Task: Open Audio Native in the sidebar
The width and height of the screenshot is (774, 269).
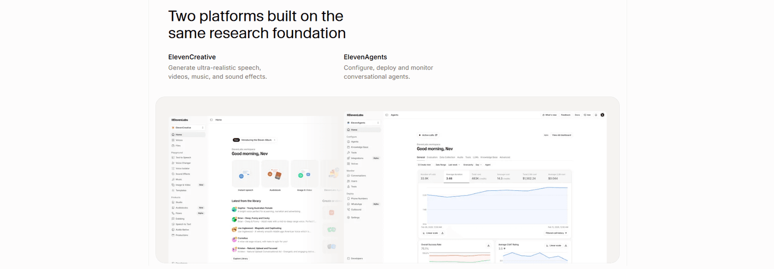Action: (188, 229)
